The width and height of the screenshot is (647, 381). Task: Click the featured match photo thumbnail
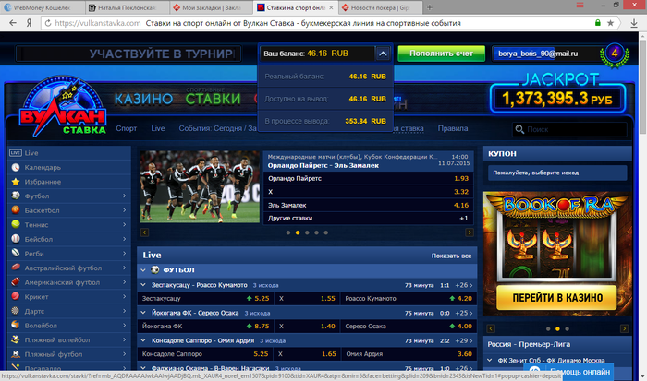(200, 186)
